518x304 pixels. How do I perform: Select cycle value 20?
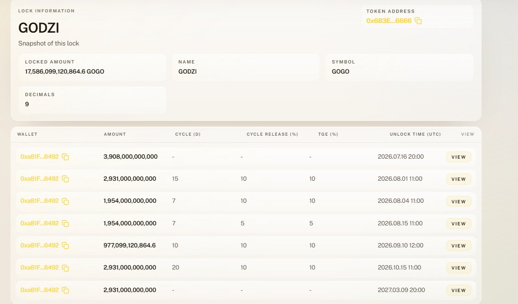pos(175,268)
